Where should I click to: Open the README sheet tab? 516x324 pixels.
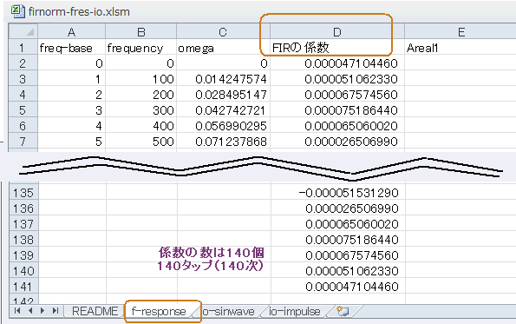point(95,311)
